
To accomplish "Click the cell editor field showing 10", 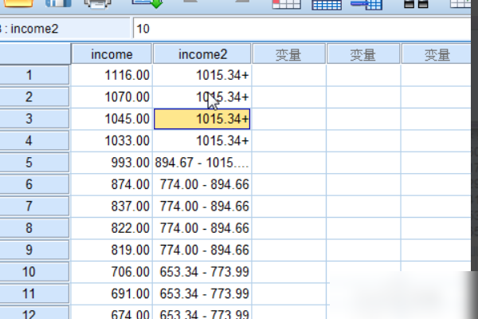I will (x=303, y=29).
